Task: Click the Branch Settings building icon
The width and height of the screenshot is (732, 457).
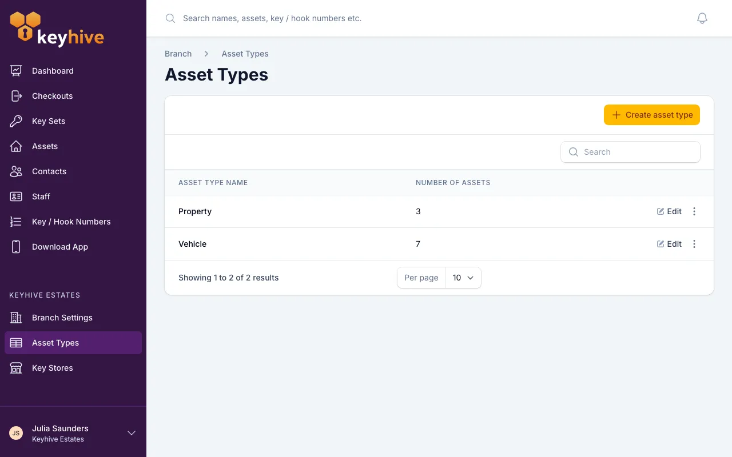Action: 16,318
